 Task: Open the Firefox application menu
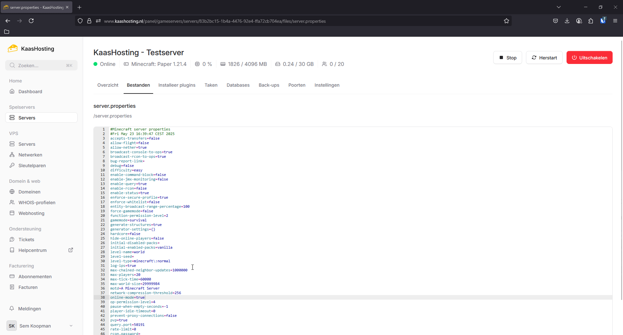(x=615, y=21)
